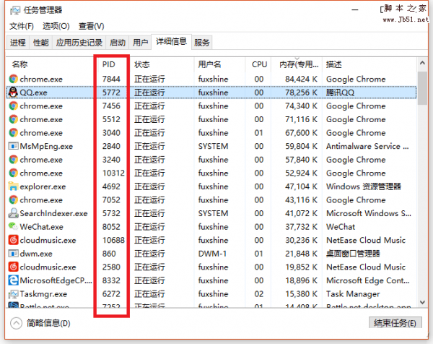Click the MsMpEng.exe process icon

click(13, 146)
